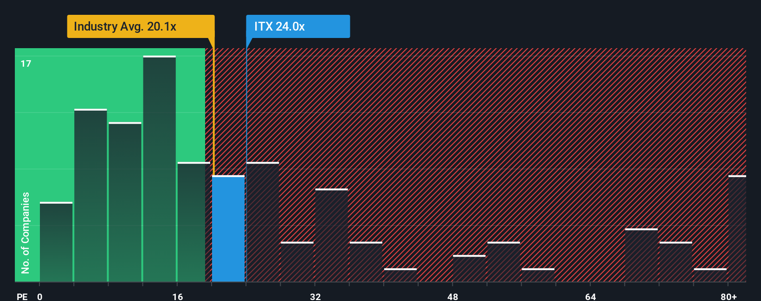761x301 pixels.
Task: Click the No. of Companies axis title
Action: (x=25, y=233)
